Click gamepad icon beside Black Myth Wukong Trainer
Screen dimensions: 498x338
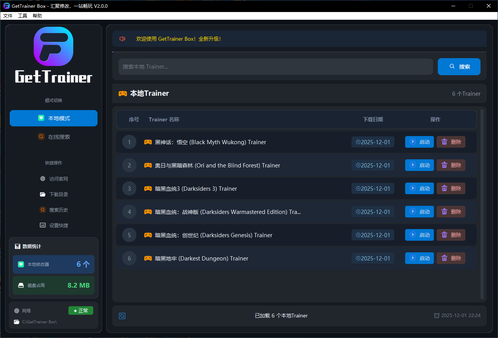tap(148, 142)
